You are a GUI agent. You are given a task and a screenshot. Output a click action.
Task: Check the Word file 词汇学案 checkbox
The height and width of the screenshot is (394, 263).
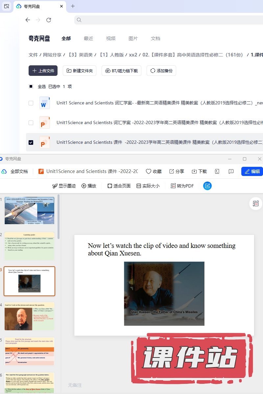pos(31,103)
